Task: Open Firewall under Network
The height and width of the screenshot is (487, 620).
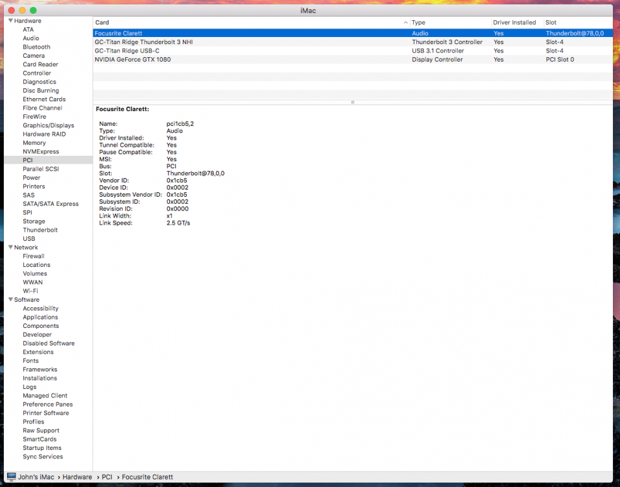Action: click(x=34, y=256)
